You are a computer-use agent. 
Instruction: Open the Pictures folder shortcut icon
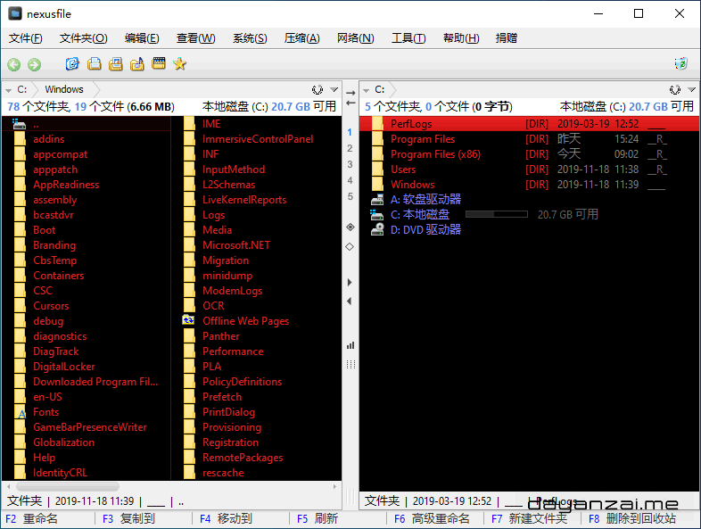pos(115,64)
